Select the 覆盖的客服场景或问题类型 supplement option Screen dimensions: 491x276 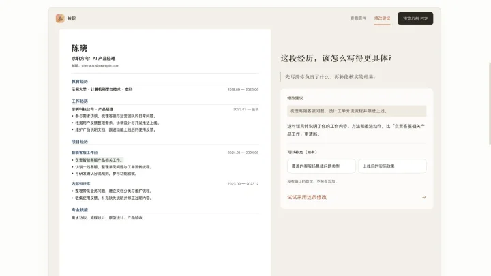[x=321, y=166]
